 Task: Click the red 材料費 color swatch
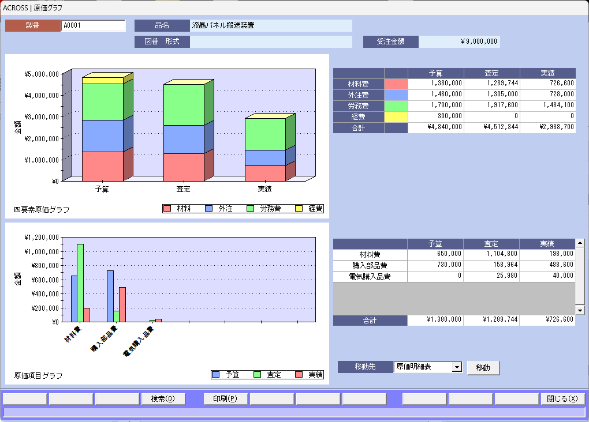tap(396, 84)
